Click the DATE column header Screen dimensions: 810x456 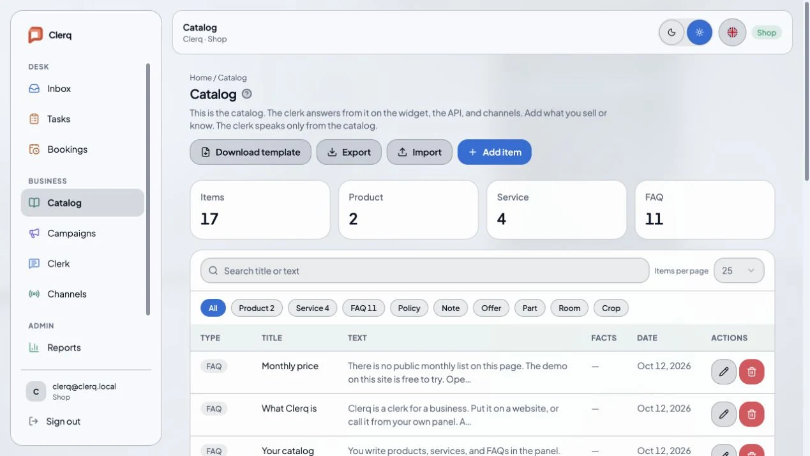point(647,338)
